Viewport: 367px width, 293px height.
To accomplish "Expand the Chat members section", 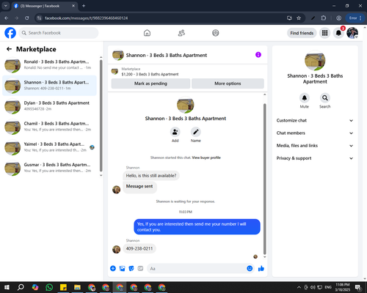I will point(315,133).
